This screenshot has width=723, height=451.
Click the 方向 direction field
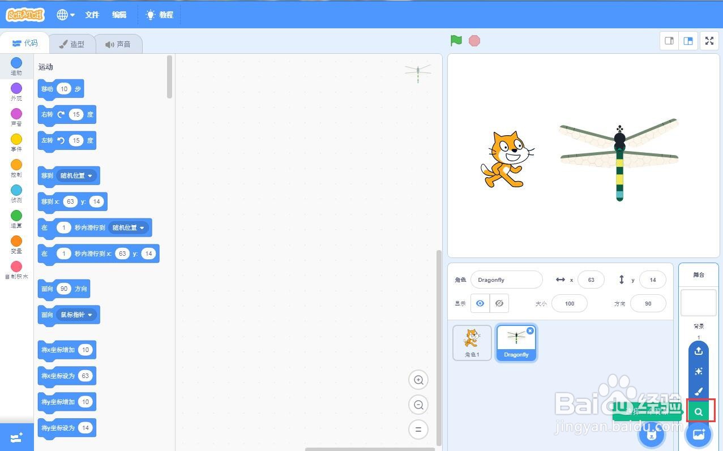click(648, 303)
